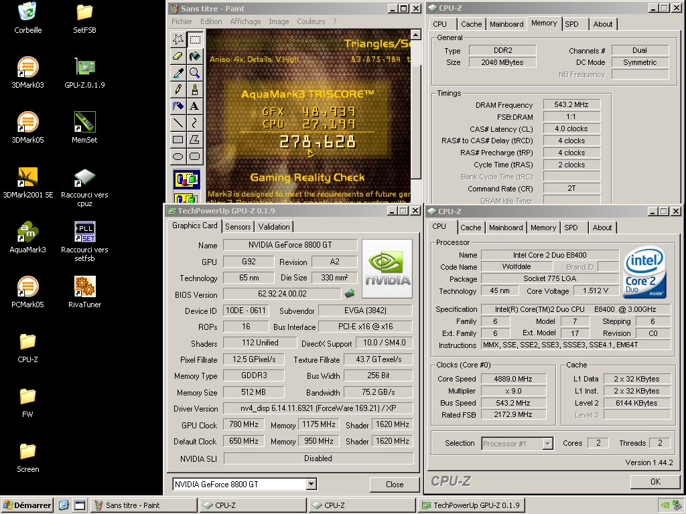686x514 pixels.
Task: Switch to TechPowerUp GPU-Z taskbar button
Action: (472, 505)
